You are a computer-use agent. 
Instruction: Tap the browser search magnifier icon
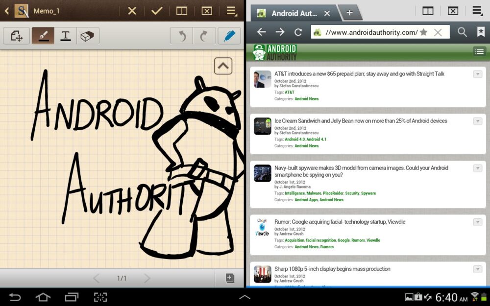[x=462, y=32]
